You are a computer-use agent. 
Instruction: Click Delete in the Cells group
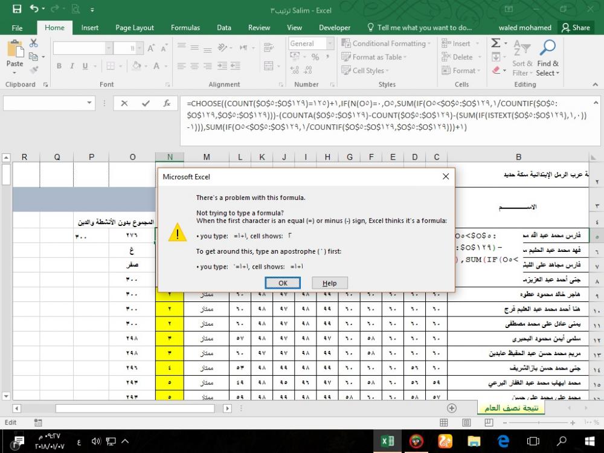point(461,57)
